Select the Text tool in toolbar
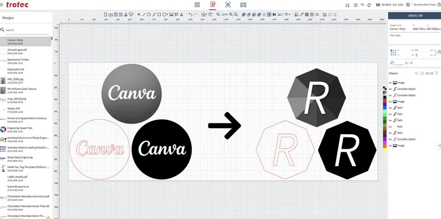441x219 pixels. pyautogui.click(x=181, y=15)
